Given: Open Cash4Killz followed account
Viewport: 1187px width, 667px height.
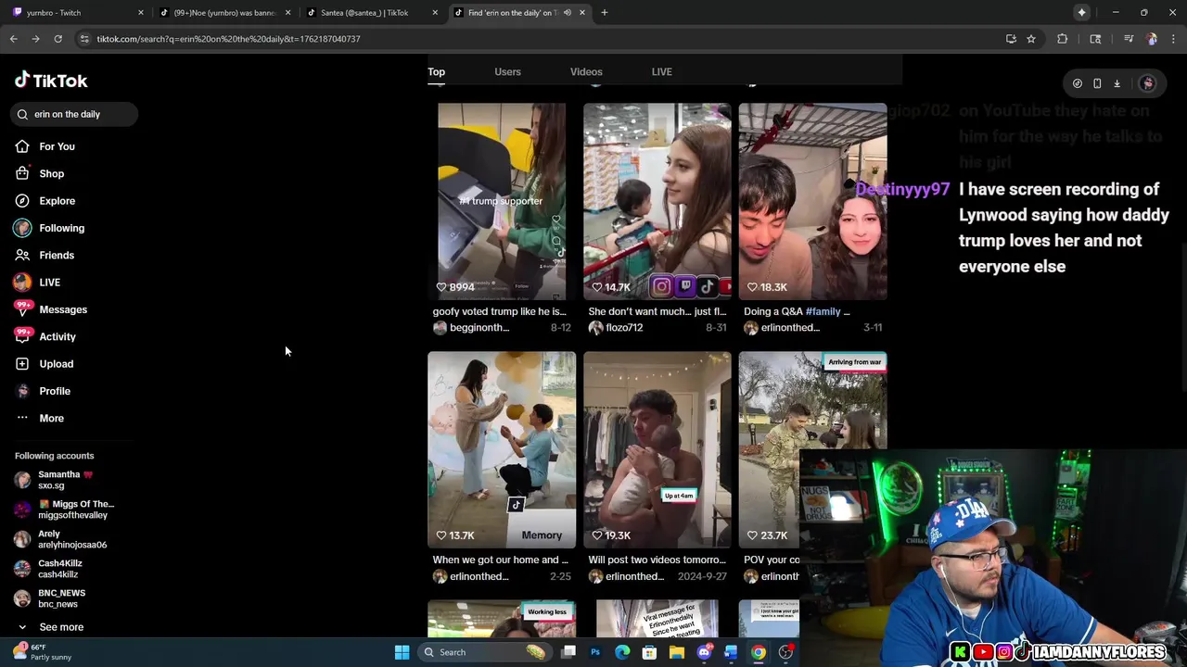Looking at the screenshot, I should (x=48, y=569).
